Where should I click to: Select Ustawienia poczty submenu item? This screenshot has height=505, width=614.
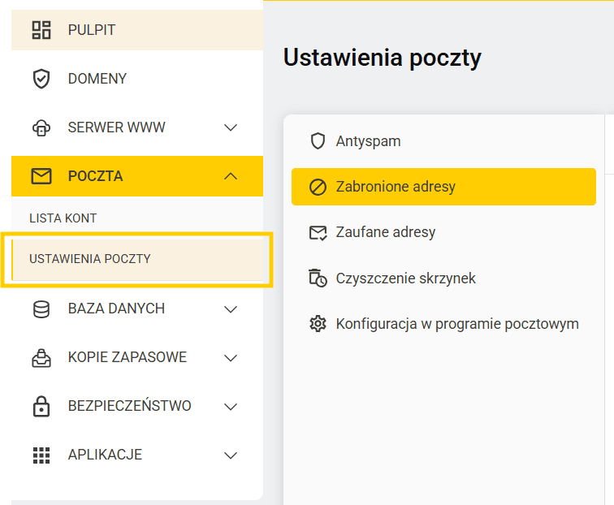coord(137,260)
